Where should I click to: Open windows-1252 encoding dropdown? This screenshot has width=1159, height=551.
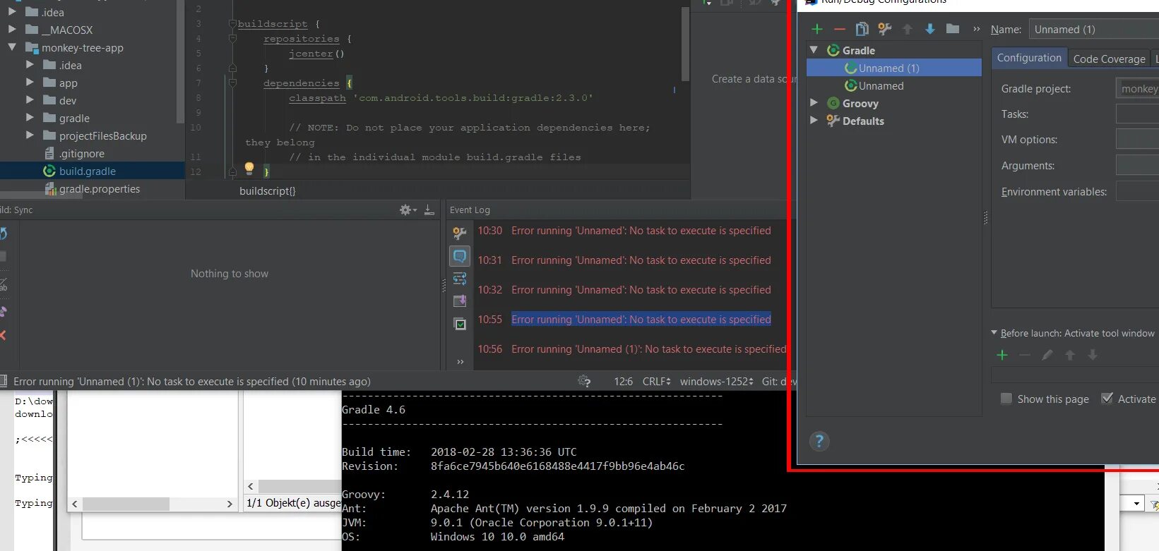coord(717,381)
